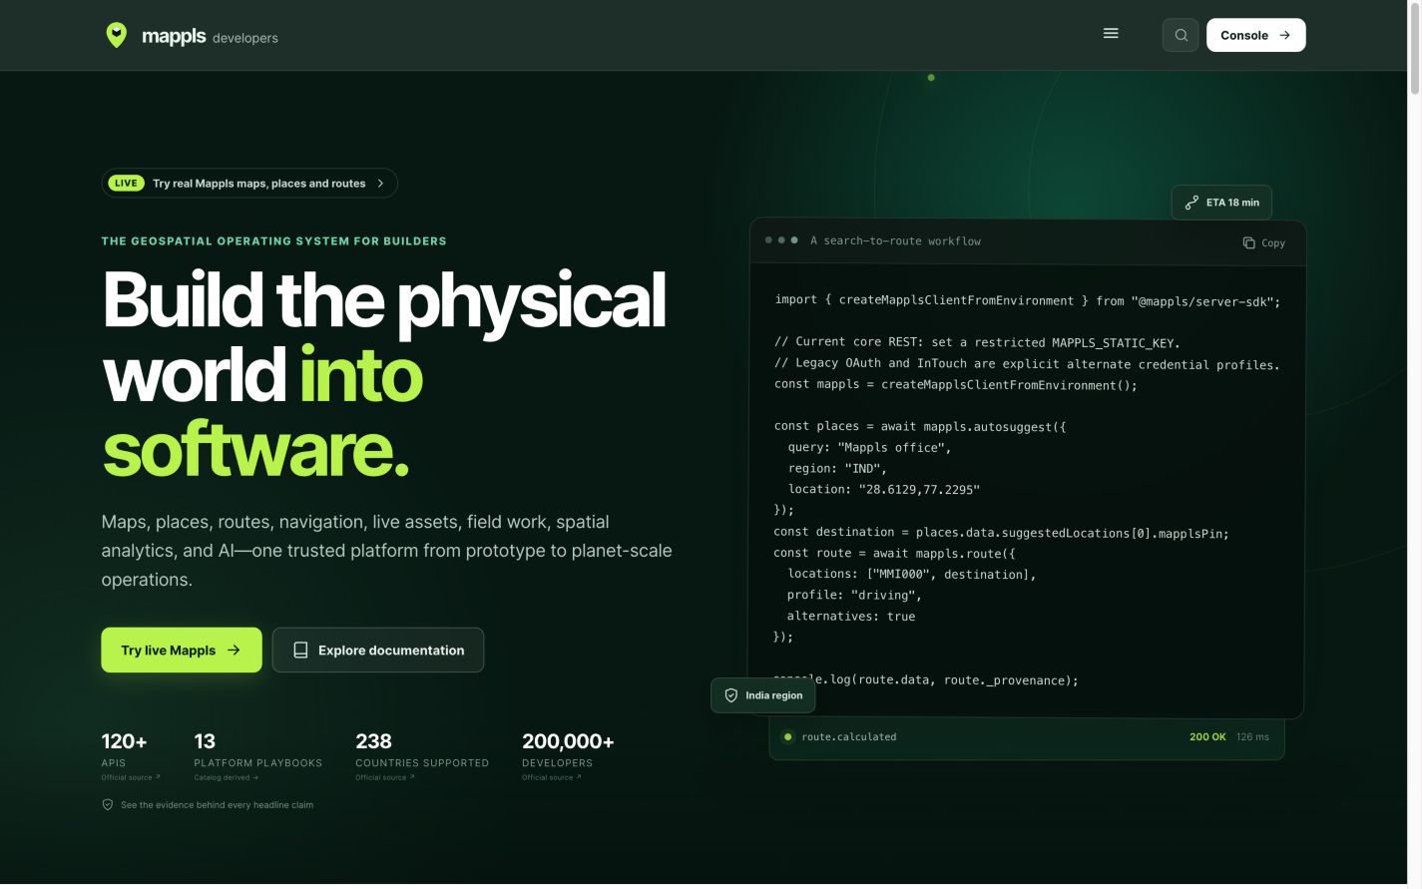1422x889 pixels.
Task: Click the shield icon beside evidence claim
Action: [108, 805]
